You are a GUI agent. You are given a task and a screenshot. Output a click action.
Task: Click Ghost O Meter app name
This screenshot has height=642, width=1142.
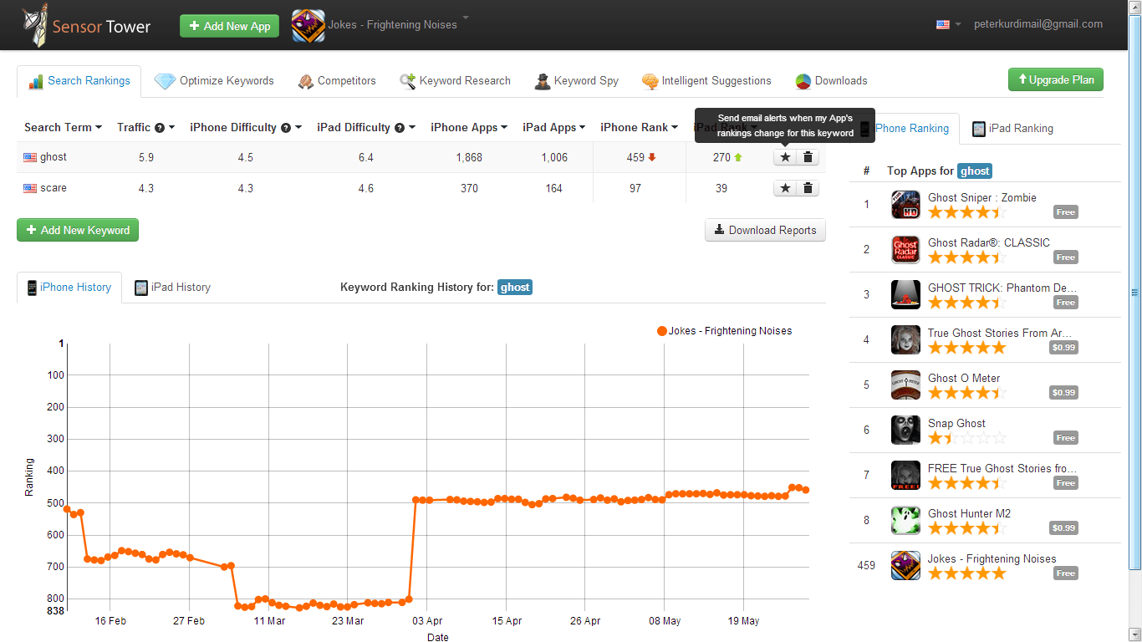(x=964, y=379)
